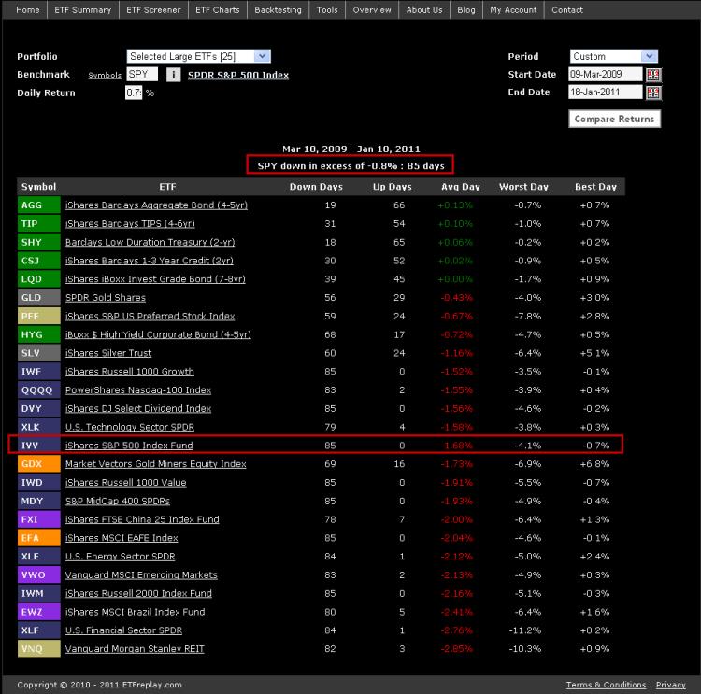Open the Contact nav item

tap(567, 10)
